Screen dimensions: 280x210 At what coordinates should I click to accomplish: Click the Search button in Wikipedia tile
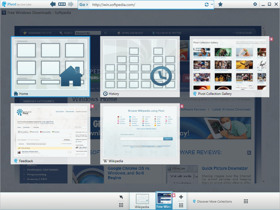[168, 139]
